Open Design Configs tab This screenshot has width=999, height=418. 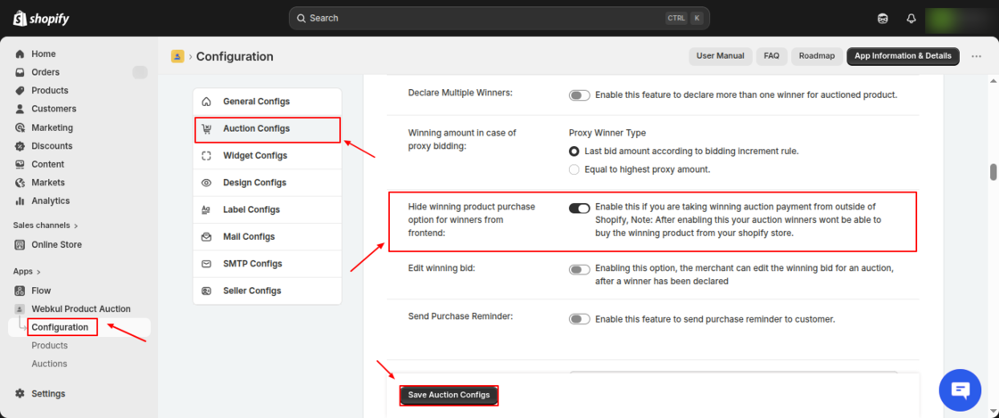pyautogui.click(x=267, y=183)
